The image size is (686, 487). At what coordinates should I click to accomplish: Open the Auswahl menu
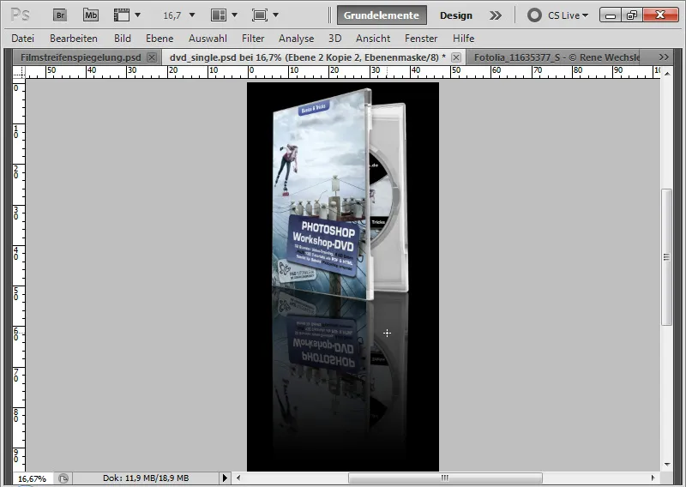click(x=208, y=39)
